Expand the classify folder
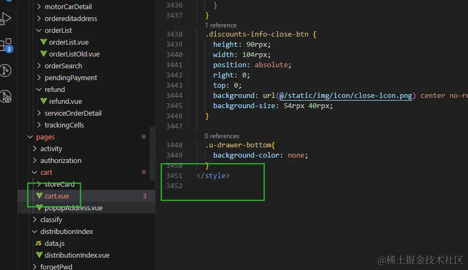468x270 pixels. click(x=34, y=219)
